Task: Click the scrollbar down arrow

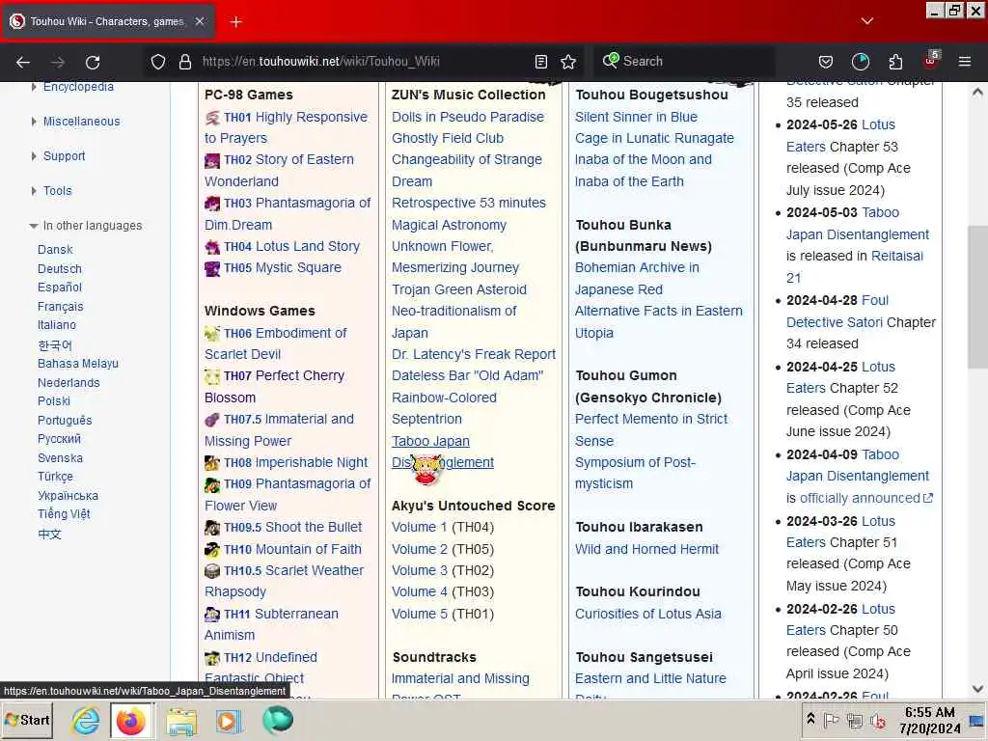Action: tap(977, 689)
